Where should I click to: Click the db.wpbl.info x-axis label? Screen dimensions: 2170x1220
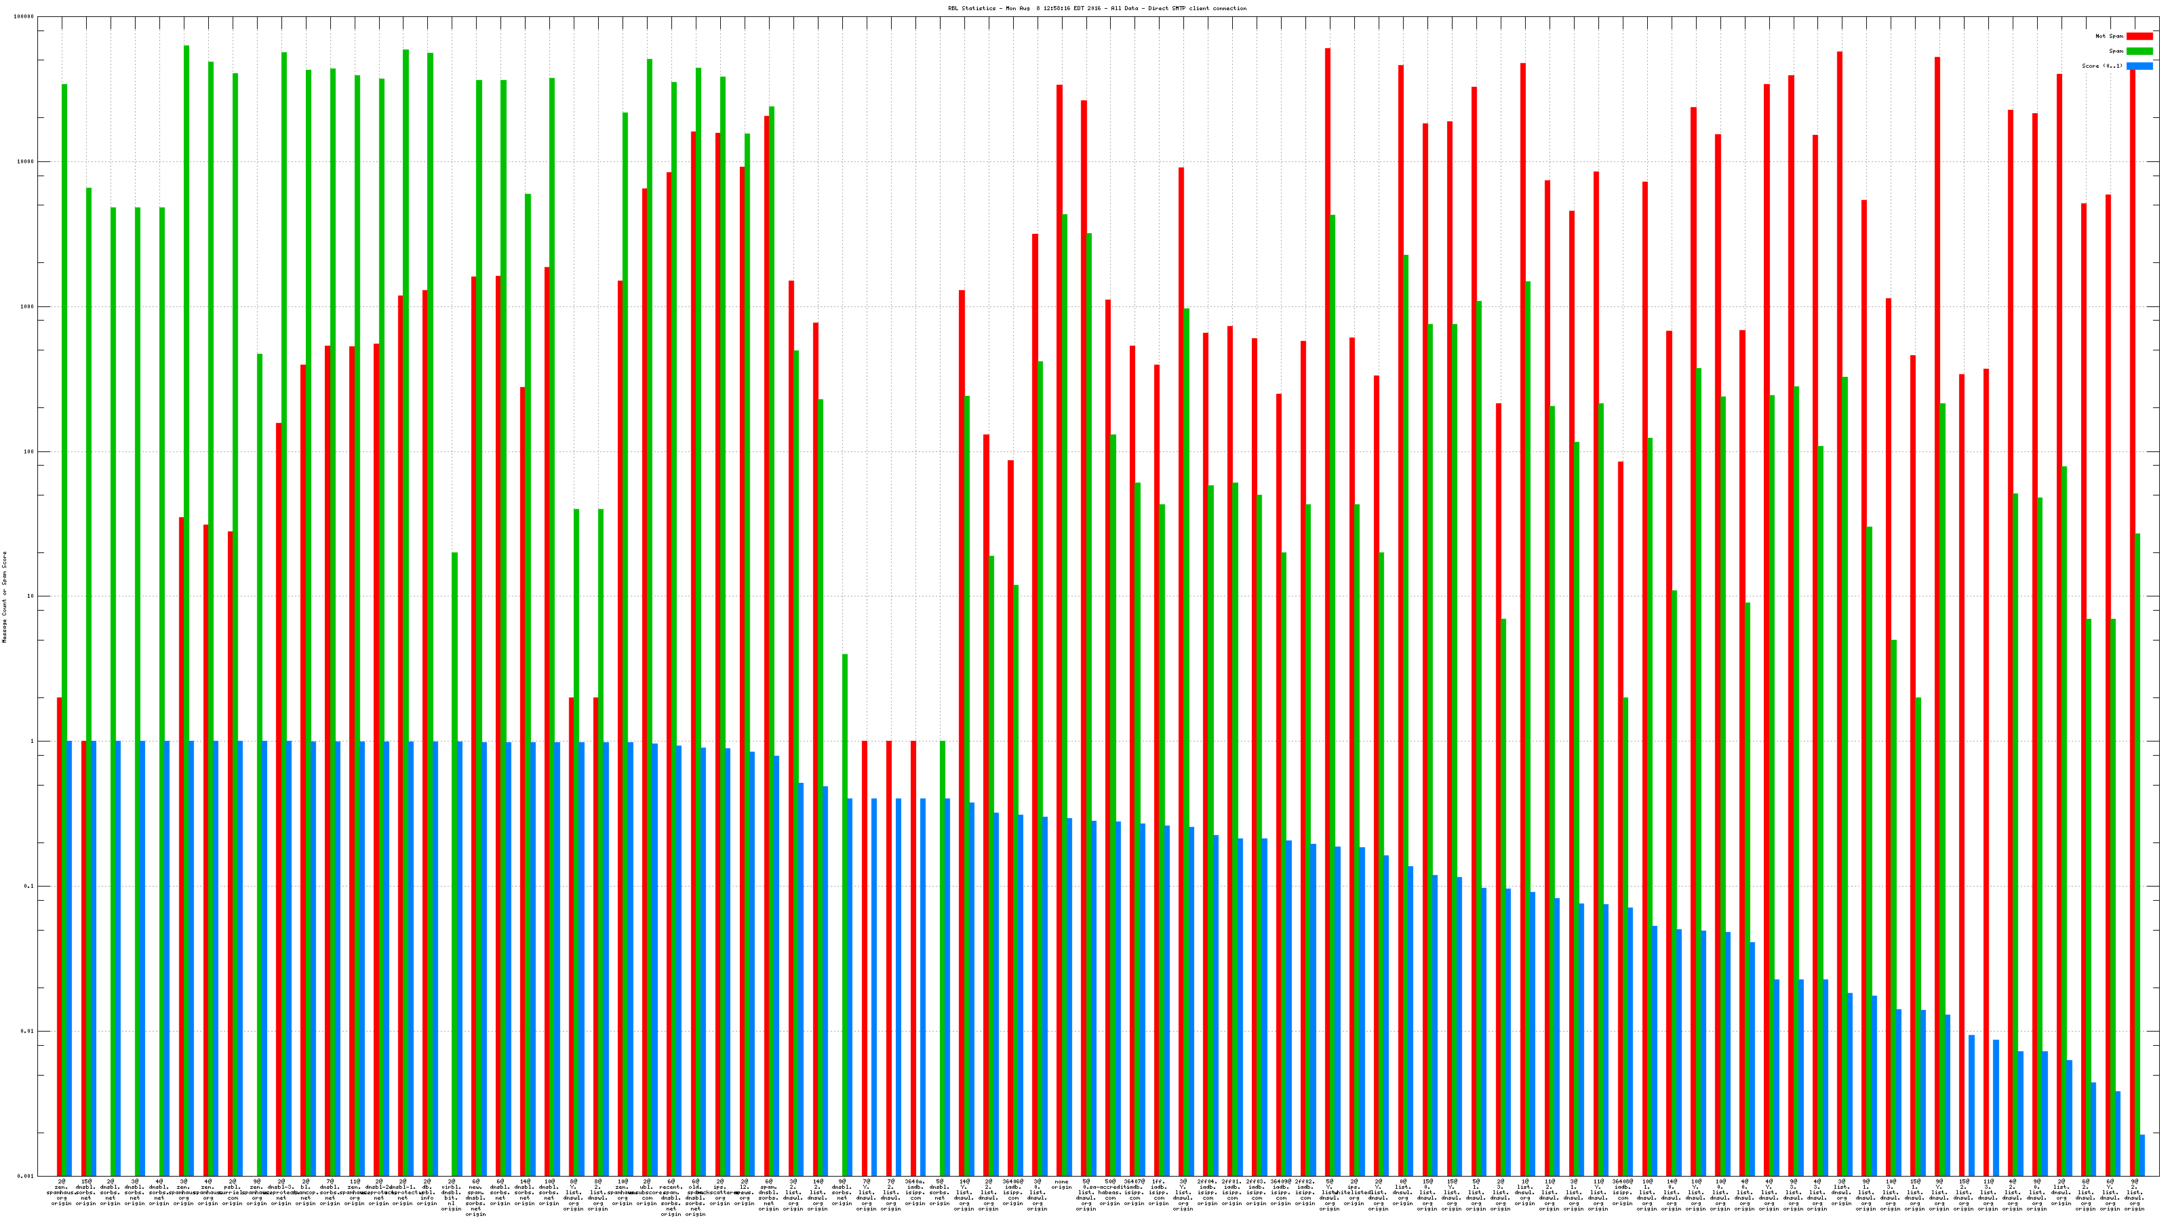tap(427, 1193)
